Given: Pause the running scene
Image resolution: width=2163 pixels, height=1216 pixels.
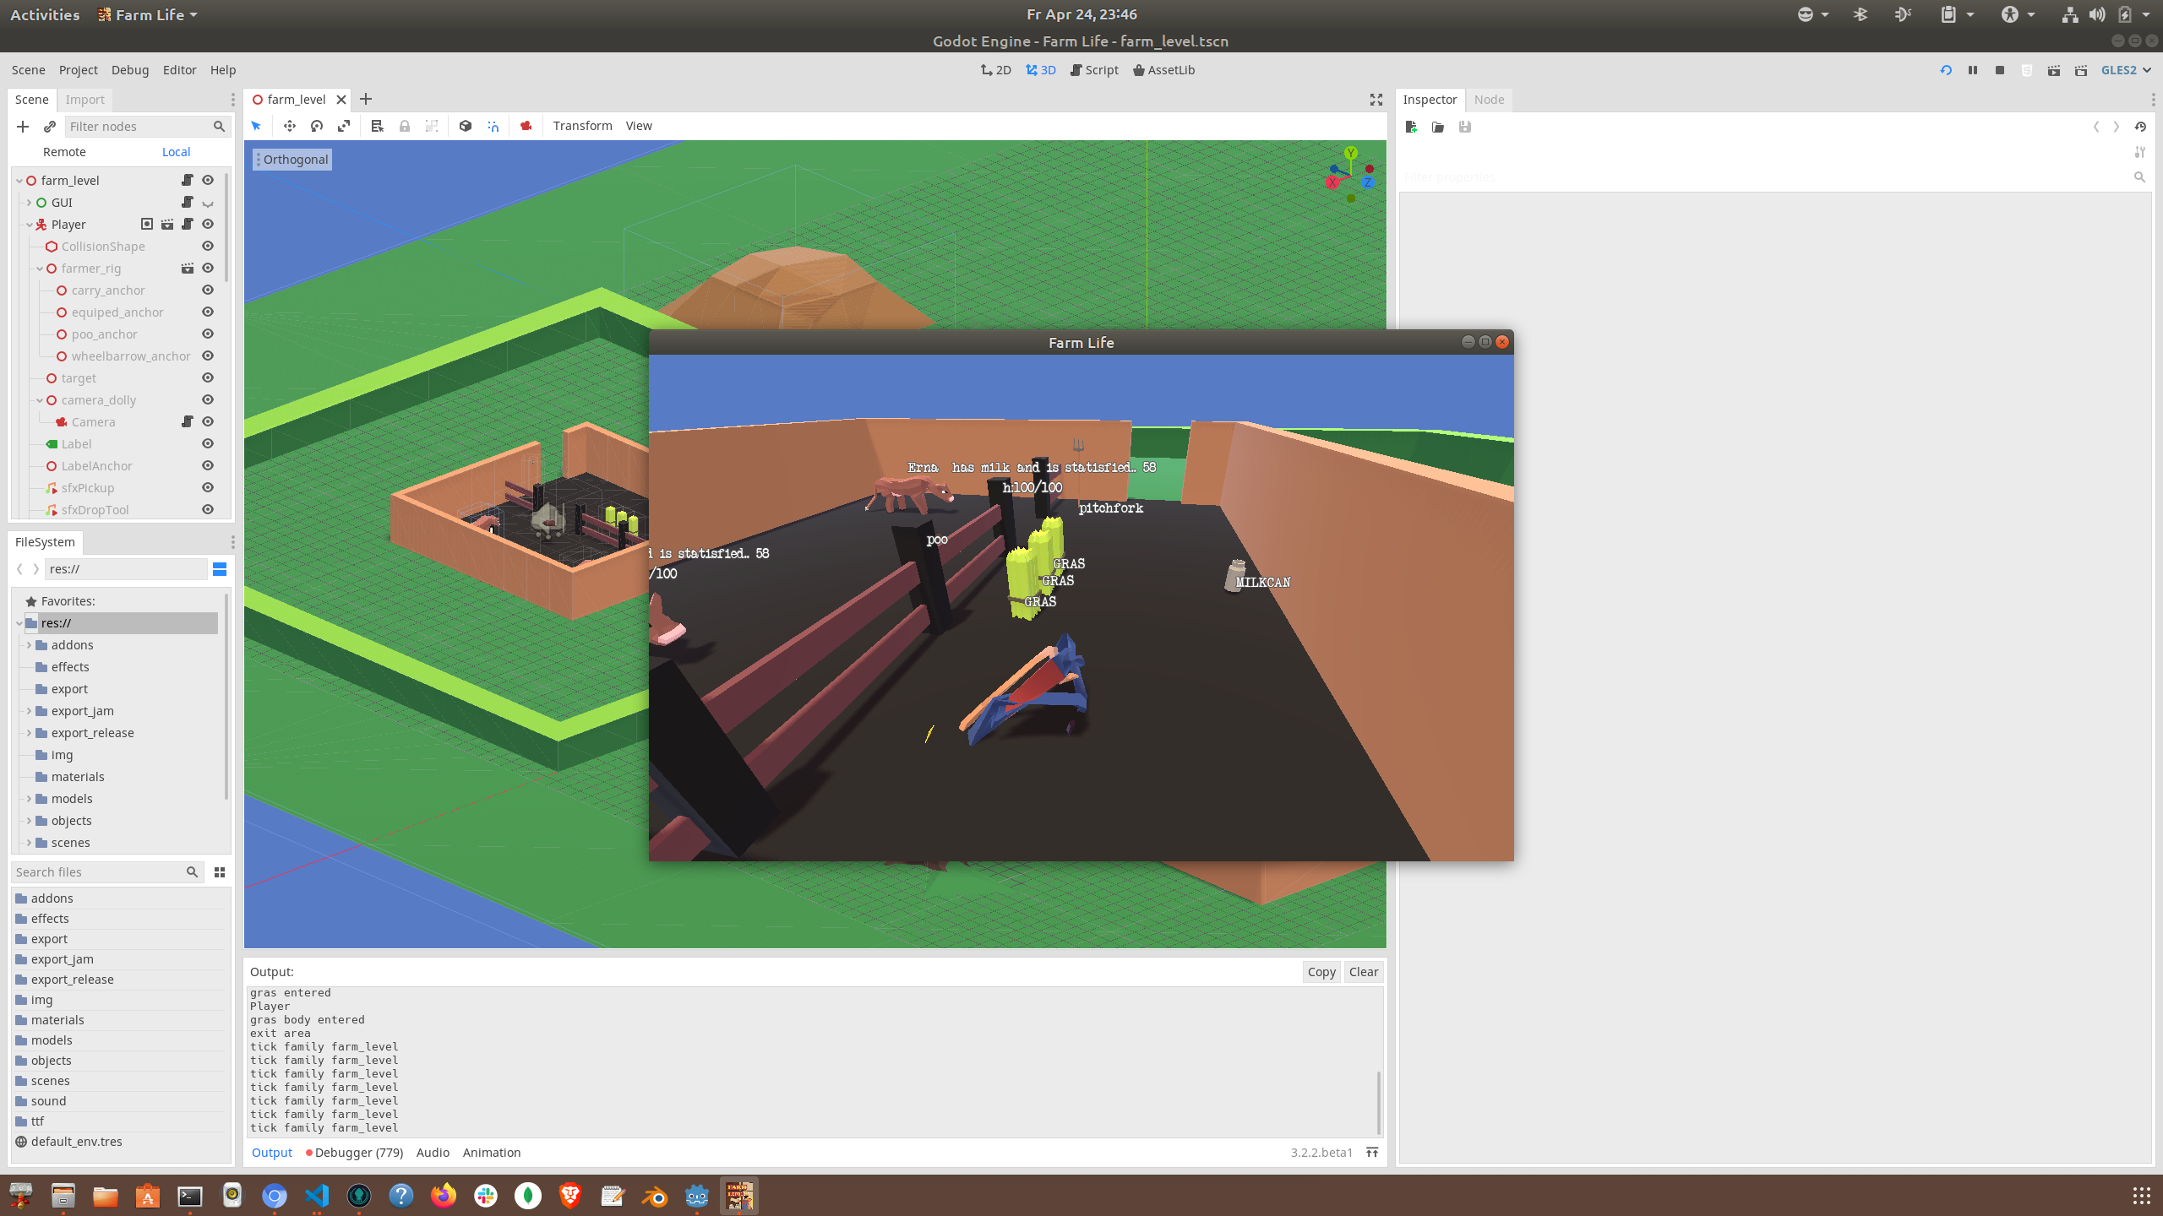Looking at the screenshot, I should [x=1973, y=70].
